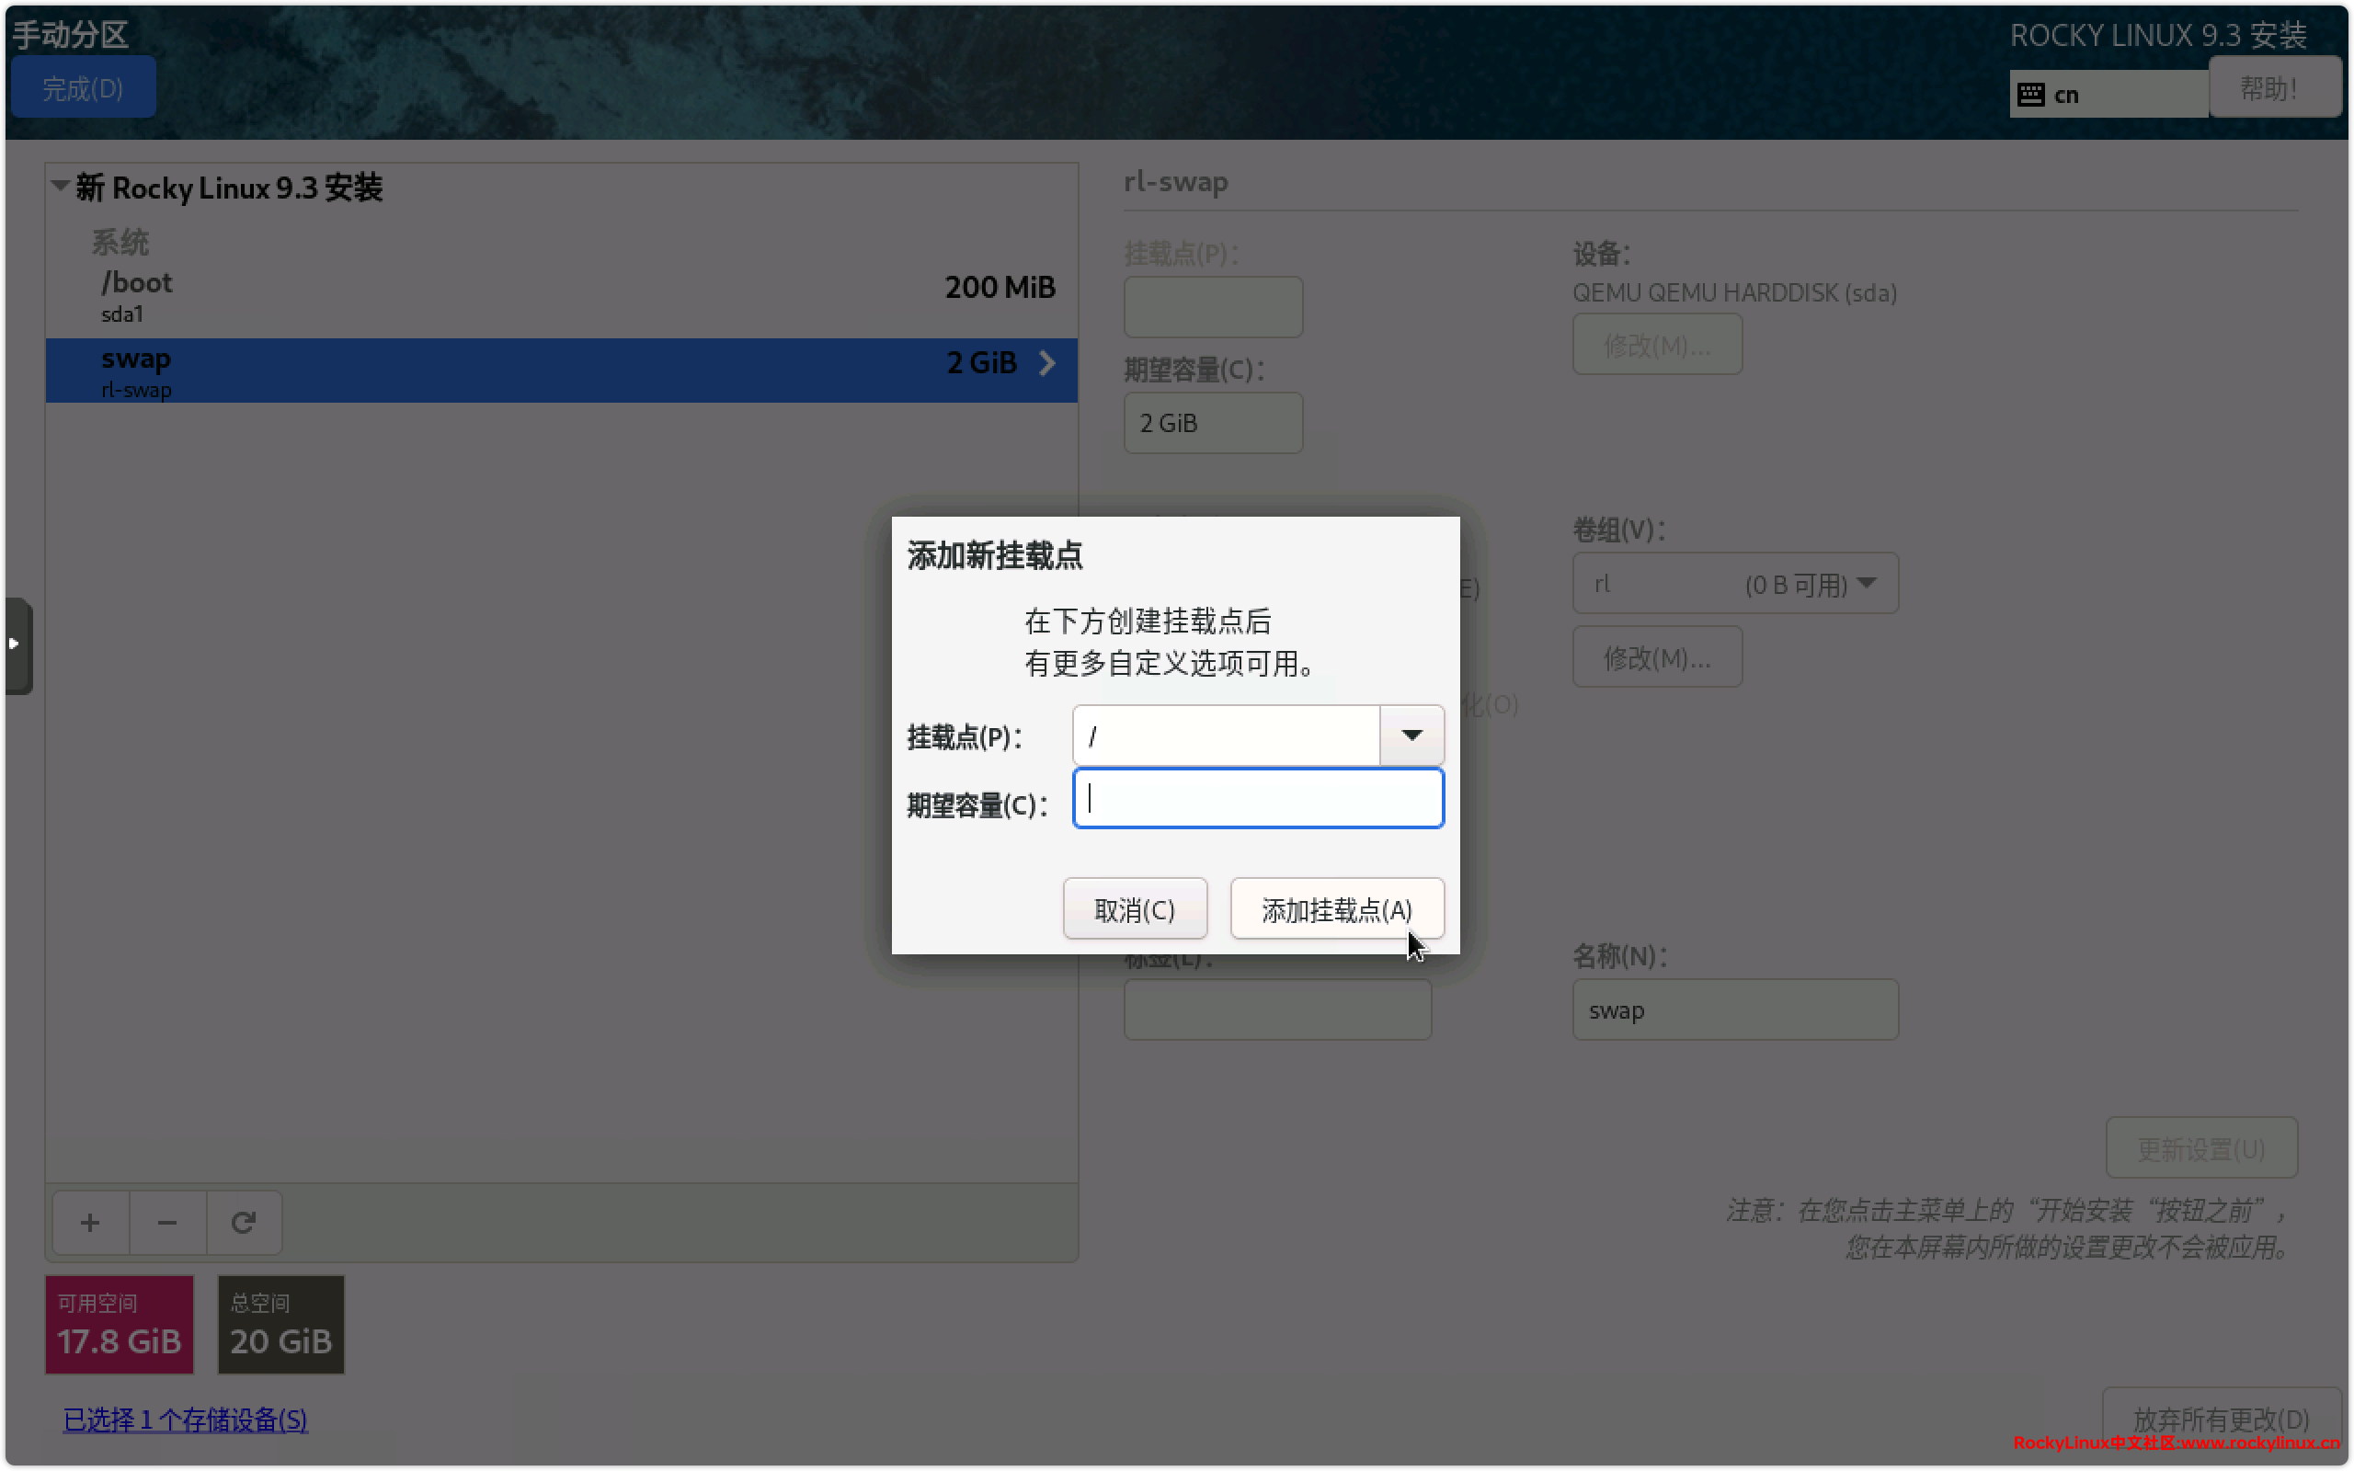Open the left edge side panel arrow
The height and width of the screenshot is (1471, 2354).
[x=15, y=644]
